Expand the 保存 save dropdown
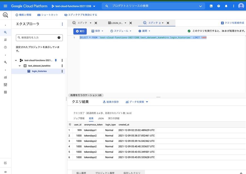This screenshot has width=246, height=174. (x=97, y=31)
